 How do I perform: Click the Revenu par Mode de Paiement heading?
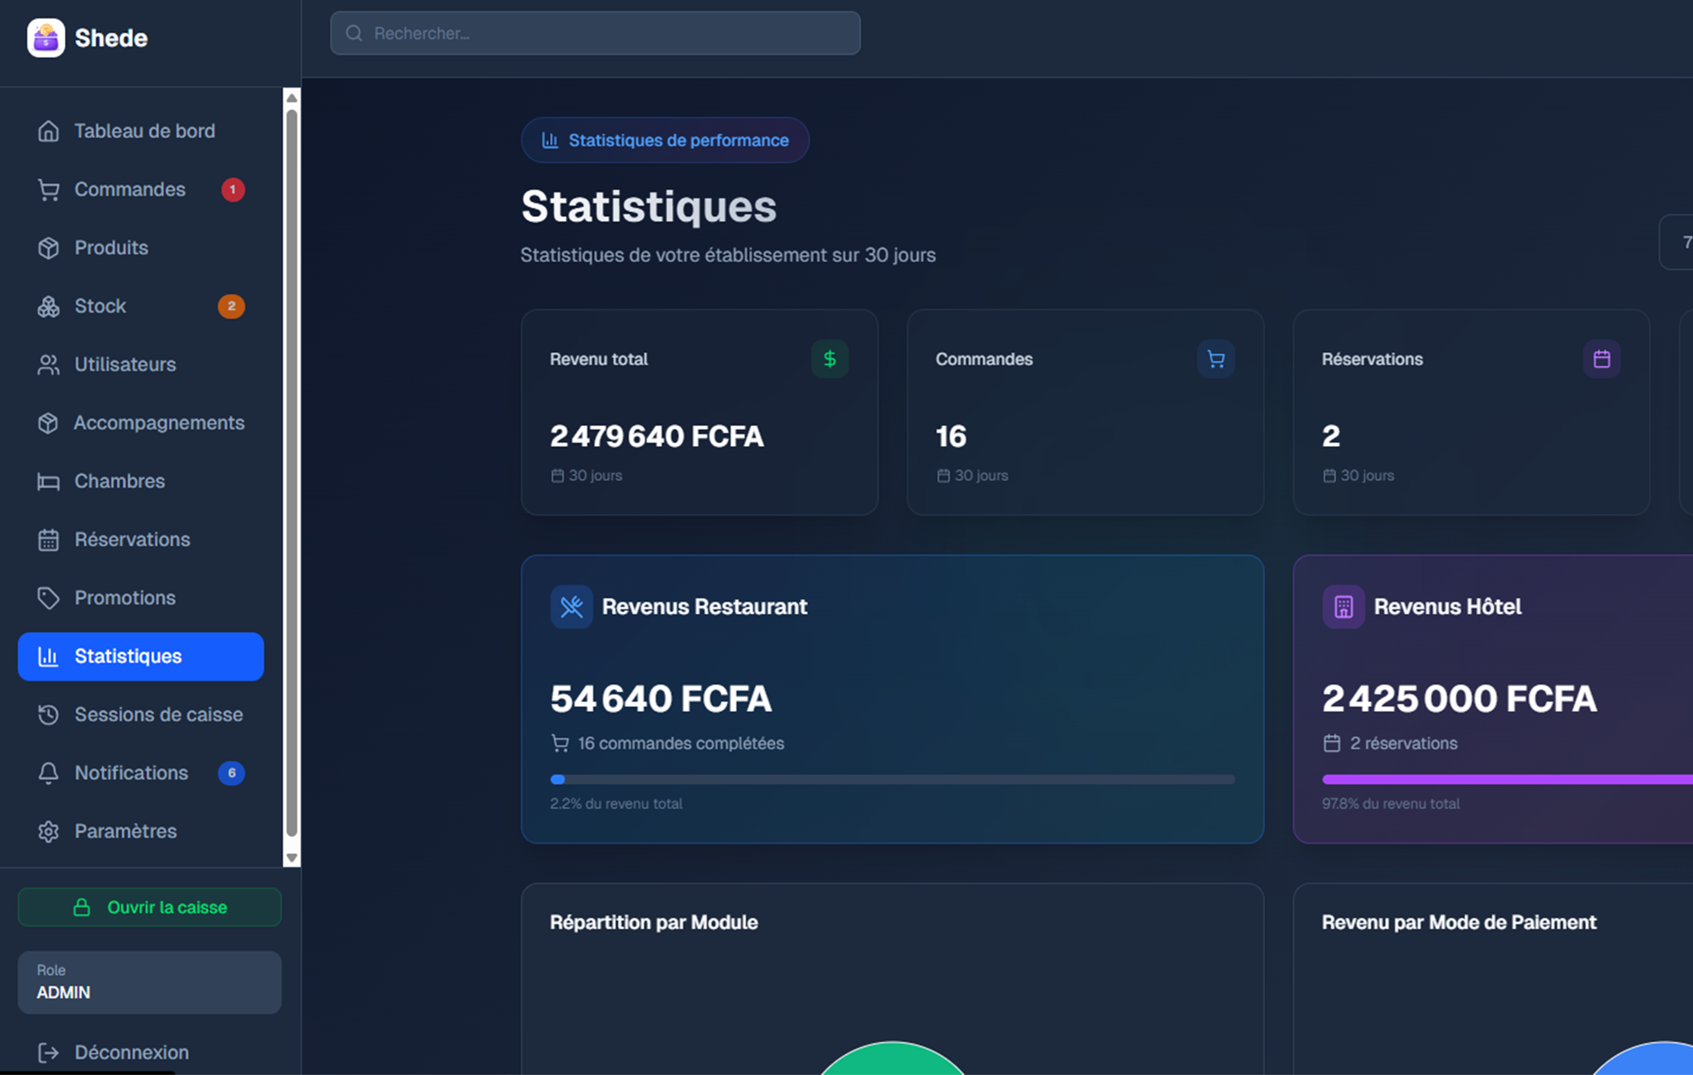point(1459,922)
